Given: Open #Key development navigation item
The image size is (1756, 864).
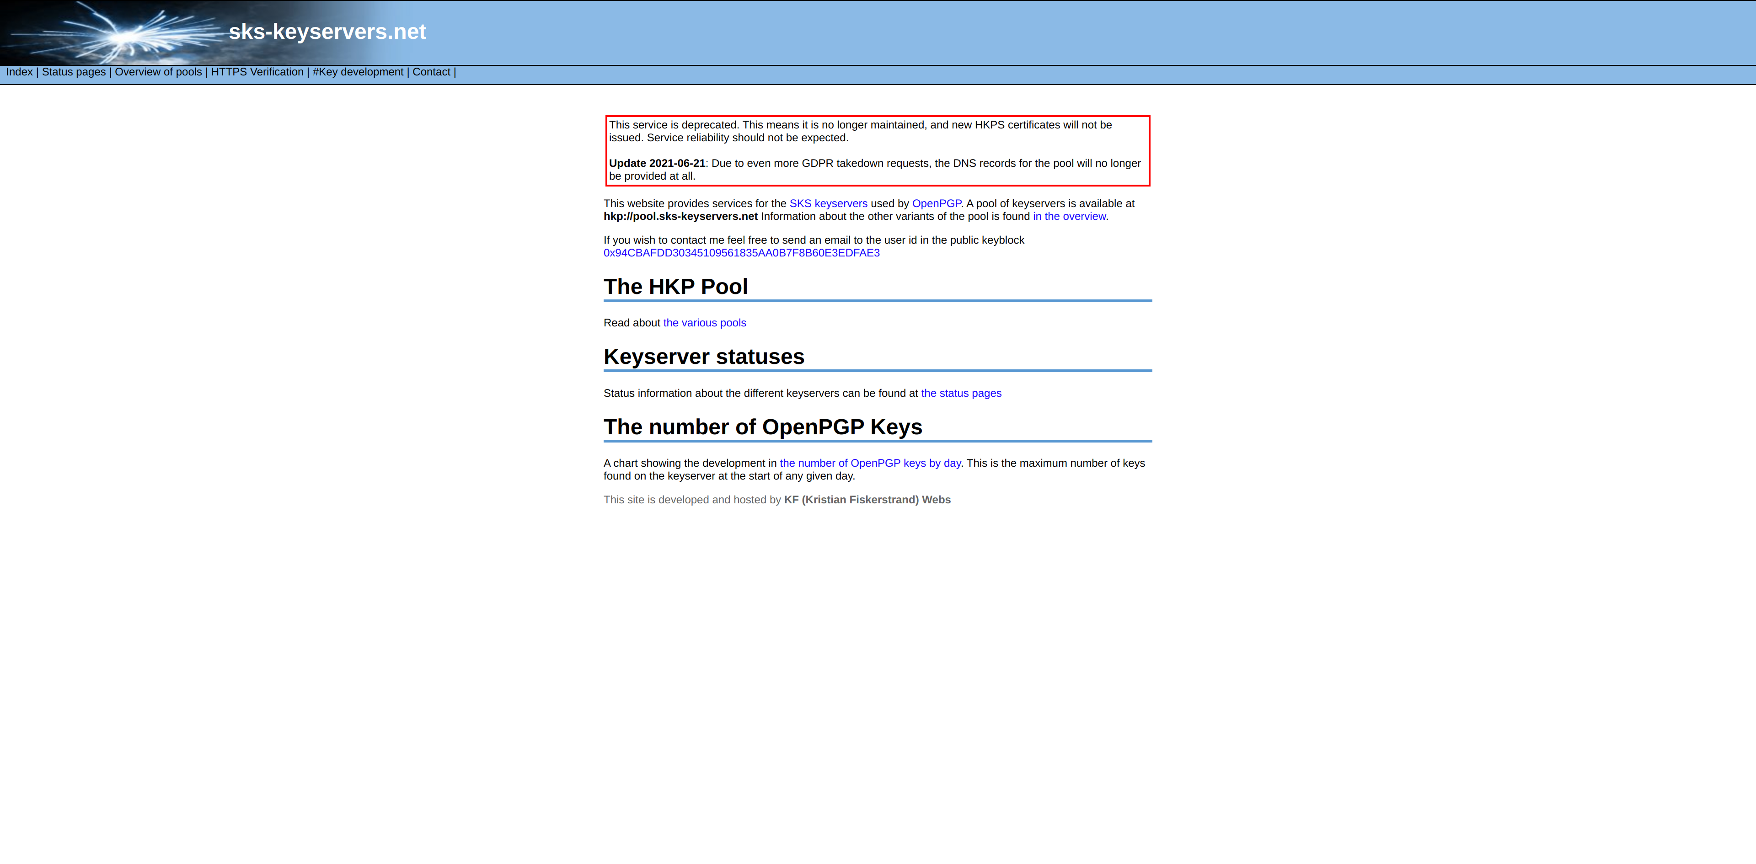Looking at the screenshot, I should [358, 72].
